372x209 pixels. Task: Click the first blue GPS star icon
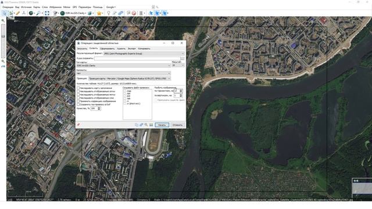pyautogui.click(x=151, y=13)
